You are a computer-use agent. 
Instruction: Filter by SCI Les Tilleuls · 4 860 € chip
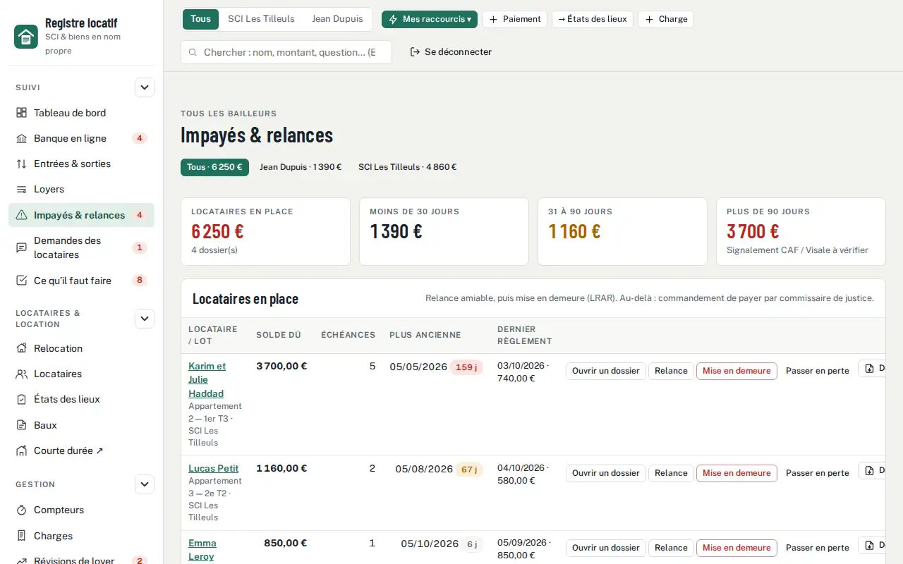tap(407, 167)
